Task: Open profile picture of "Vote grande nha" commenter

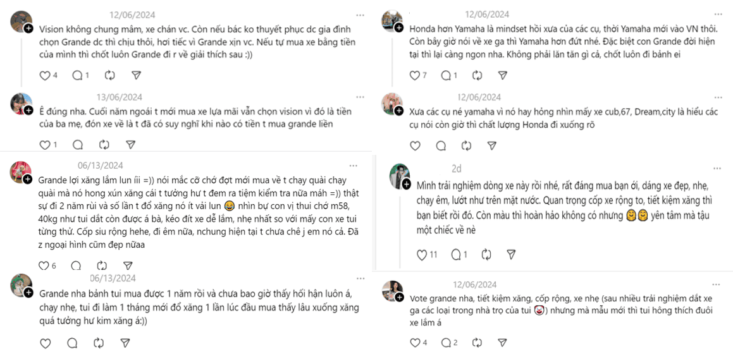Action: coord(391,290)
